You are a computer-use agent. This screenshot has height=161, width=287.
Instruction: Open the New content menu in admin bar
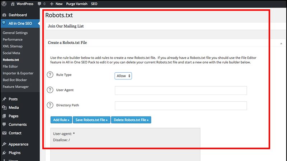click(x=56, y=4)
